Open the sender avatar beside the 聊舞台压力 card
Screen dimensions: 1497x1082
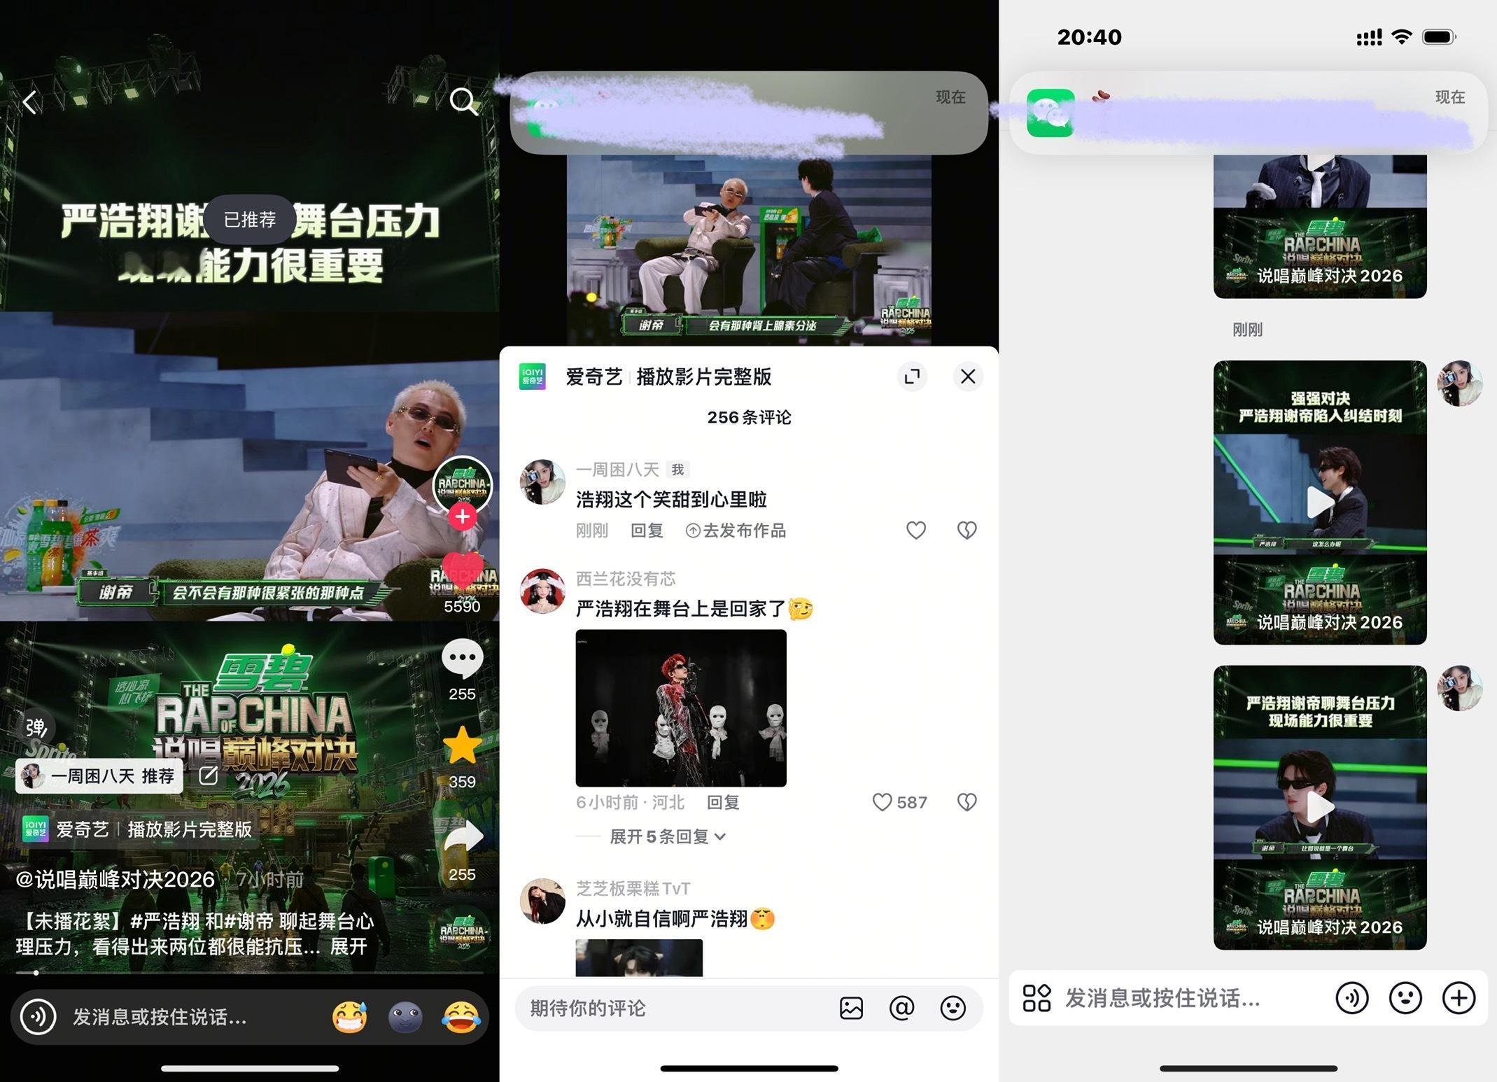coord(1459,688)
